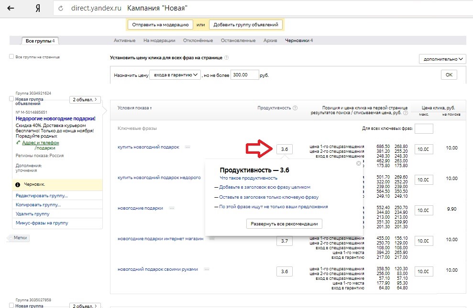473x308 pixels.
Task: Go back with the browser arrow
Action: click(11, 8)
